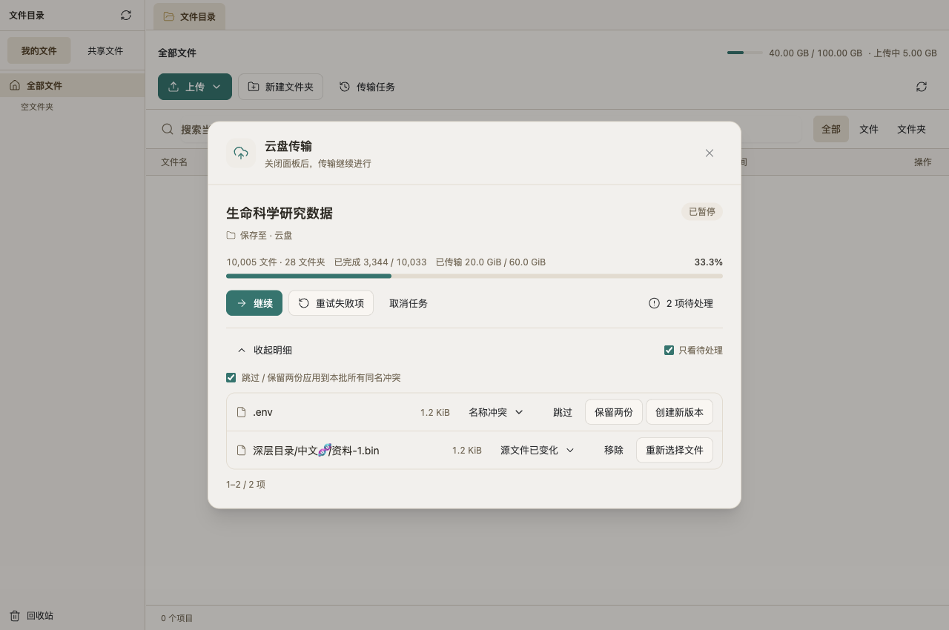The width and height of the screenshot is (949, 630).
Task: Click 创建新版本 for .env
Action: pyautogui.click(x=679, y=412)
